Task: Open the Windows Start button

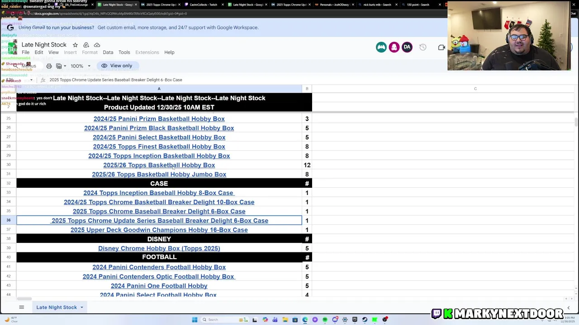Action: [195, 320]
